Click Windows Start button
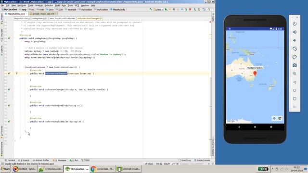308x173 pixels. [x=5, y=169]
